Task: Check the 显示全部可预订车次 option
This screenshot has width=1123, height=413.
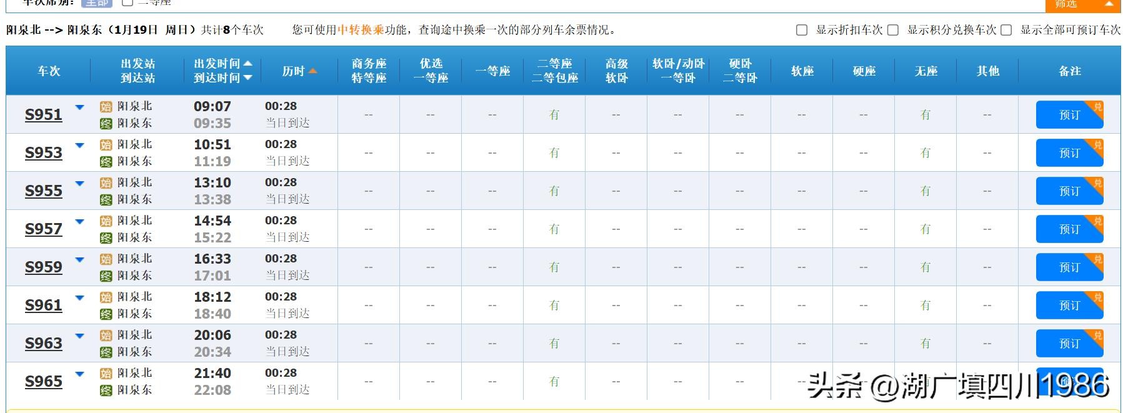Action: pyautogui.click(x=1006, y=30)
